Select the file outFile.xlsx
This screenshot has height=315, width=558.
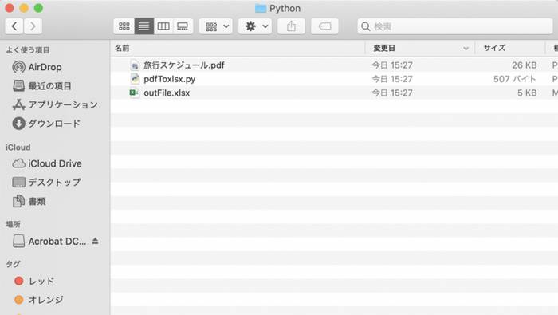(x=167, y=93)
